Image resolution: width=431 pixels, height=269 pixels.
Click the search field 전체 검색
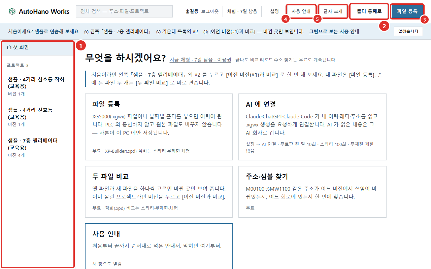124,11
